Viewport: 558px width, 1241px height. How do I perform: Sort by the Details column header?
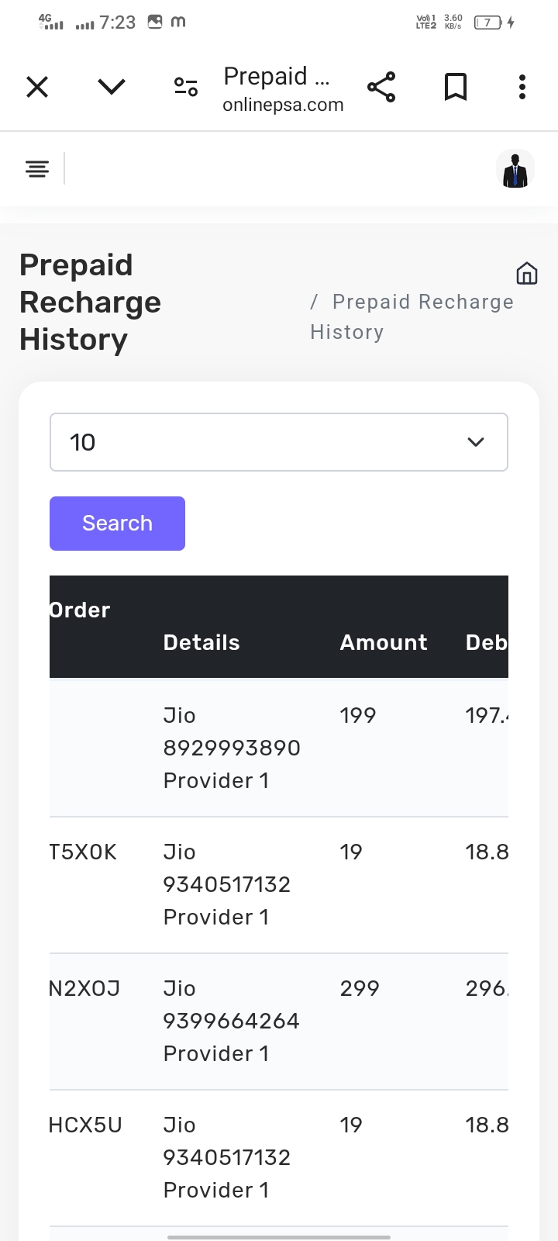click(201, 642)
